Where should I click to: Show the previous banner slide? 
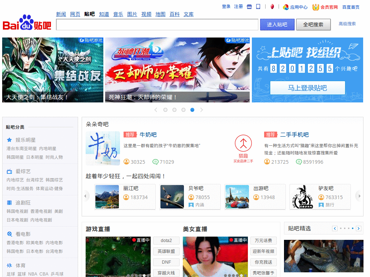coord(156,110)
